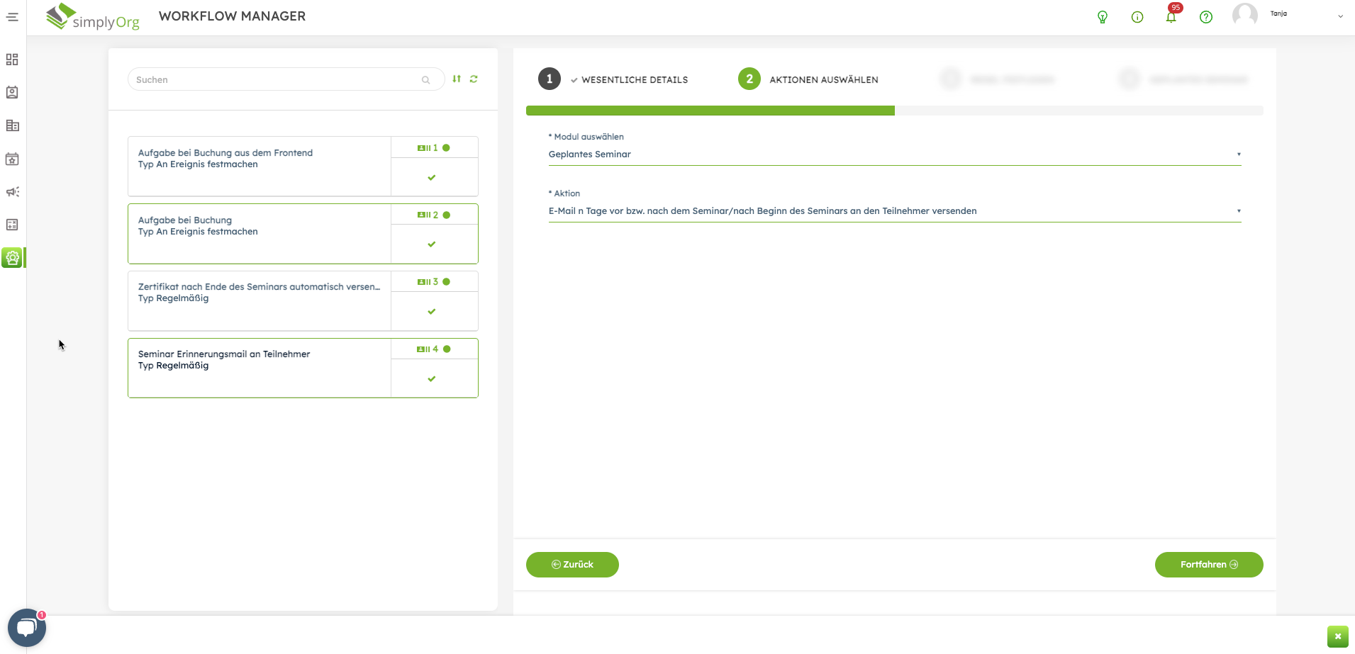Click into the Suchen search field
The width and height of the screenshot is (1355, 654).
tap(277, 80)
